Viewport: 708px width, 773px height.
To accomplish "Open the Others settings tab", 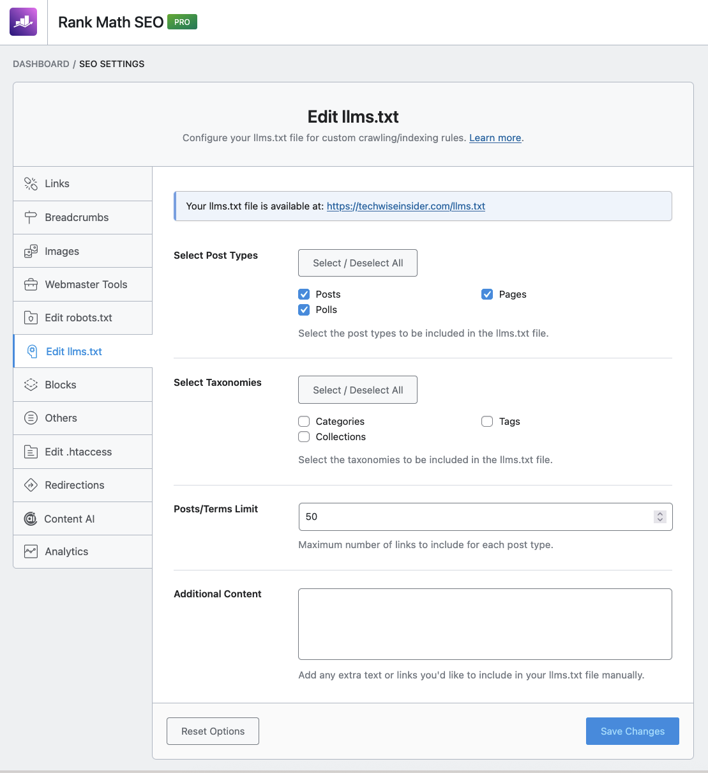I will [83, 418].
